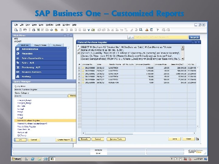
Task: Click the green Export to Excel icon
Action: pos(38,30)
